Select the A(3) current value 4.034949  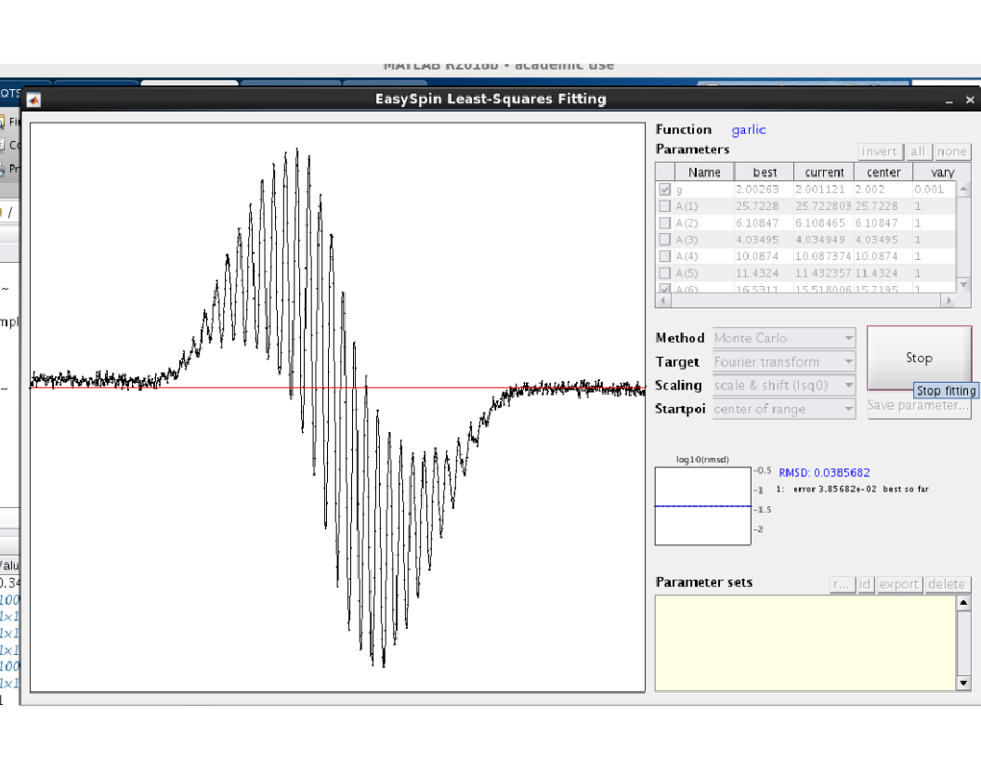click(x=824, y=240)
